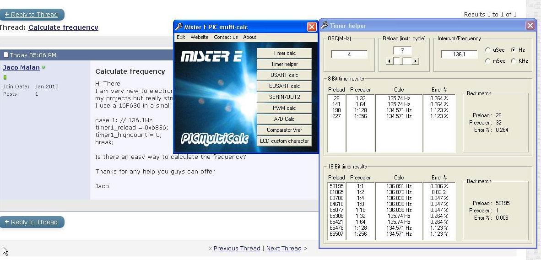
Task: Open the LCD custom character tool
Action: 284,141
